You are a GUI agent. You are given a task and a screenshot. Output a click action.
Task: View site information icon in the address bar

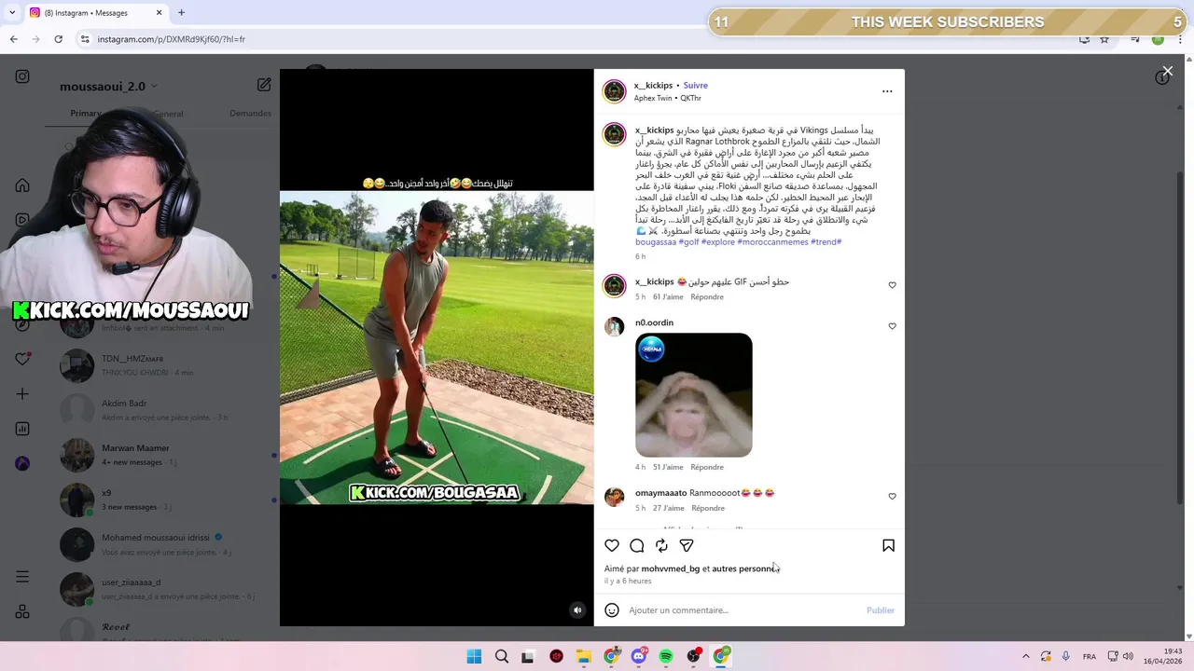tap(84, 39)
